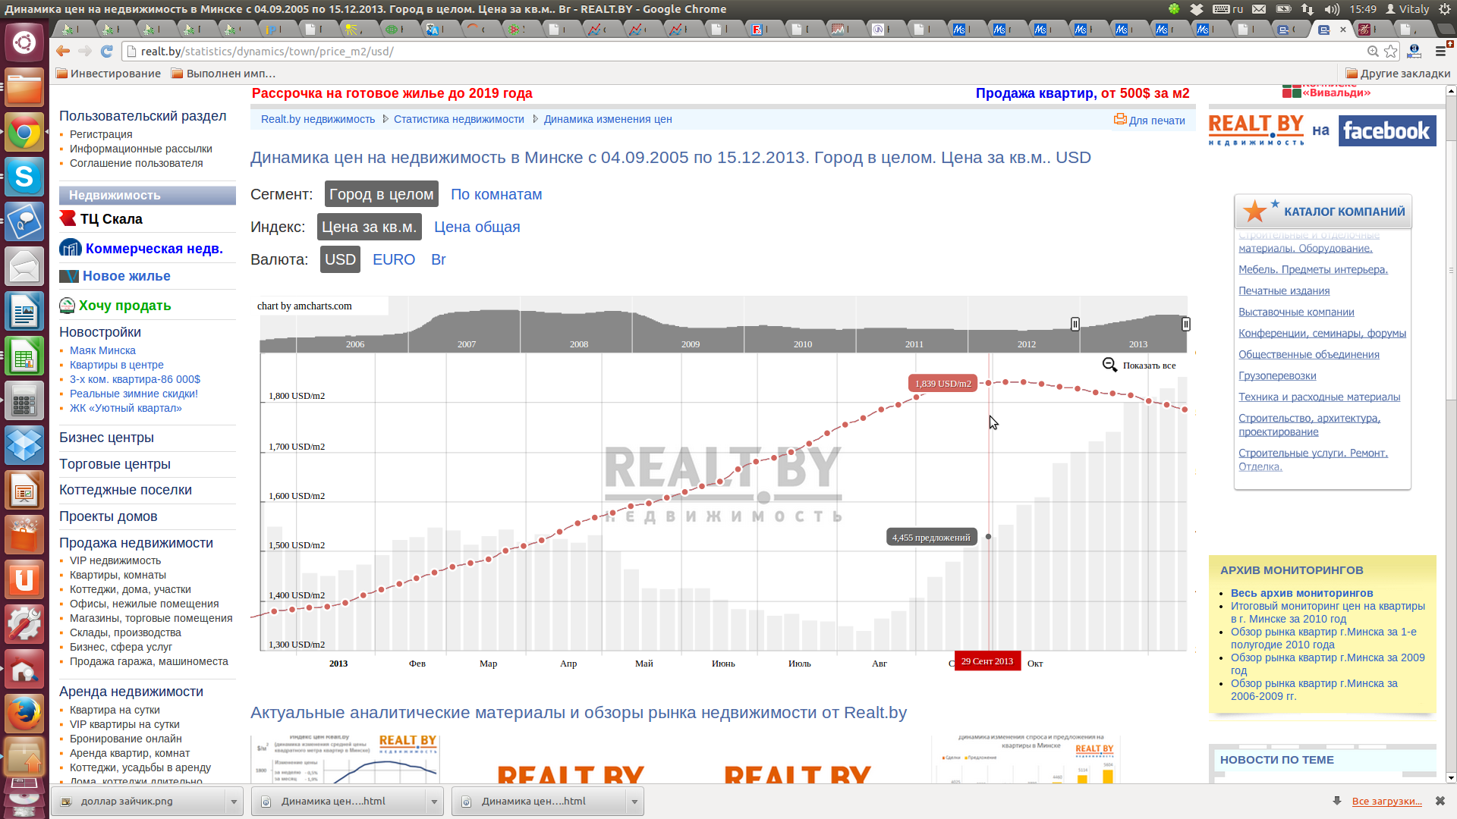1457x819 pixels.
Task: Click printer icon Для печати
Action: click(x=1120, y=119)
